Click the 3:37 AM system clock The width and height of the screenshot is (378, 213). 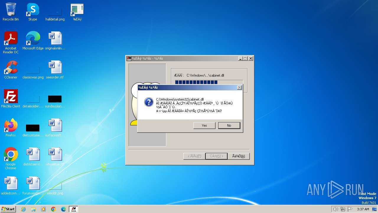363,209
